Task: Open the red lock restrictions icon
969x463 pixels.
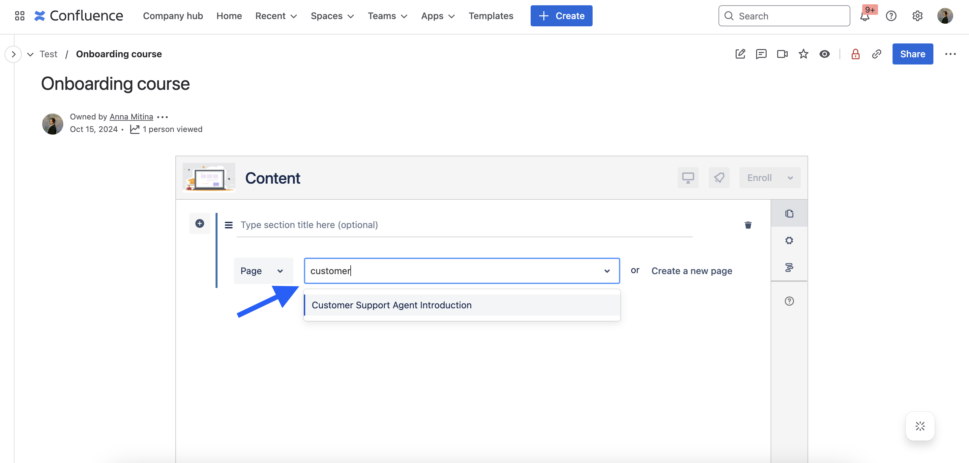Action: 855,54
